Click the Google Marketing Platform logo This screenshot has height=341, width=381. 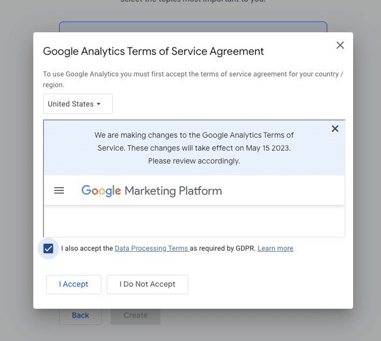(x=152, y=191)
